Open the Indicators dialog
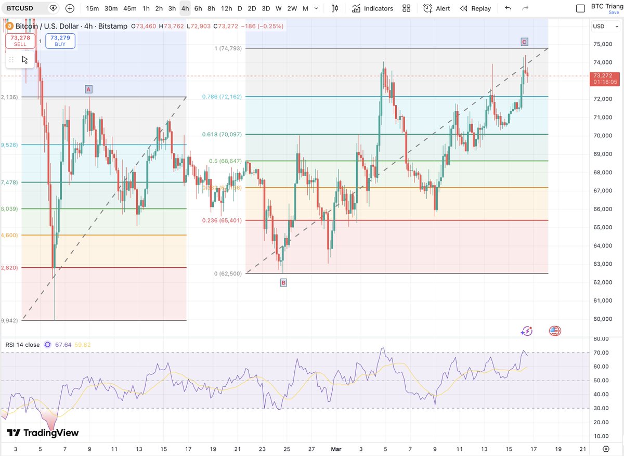 click(x=372, y=8)
